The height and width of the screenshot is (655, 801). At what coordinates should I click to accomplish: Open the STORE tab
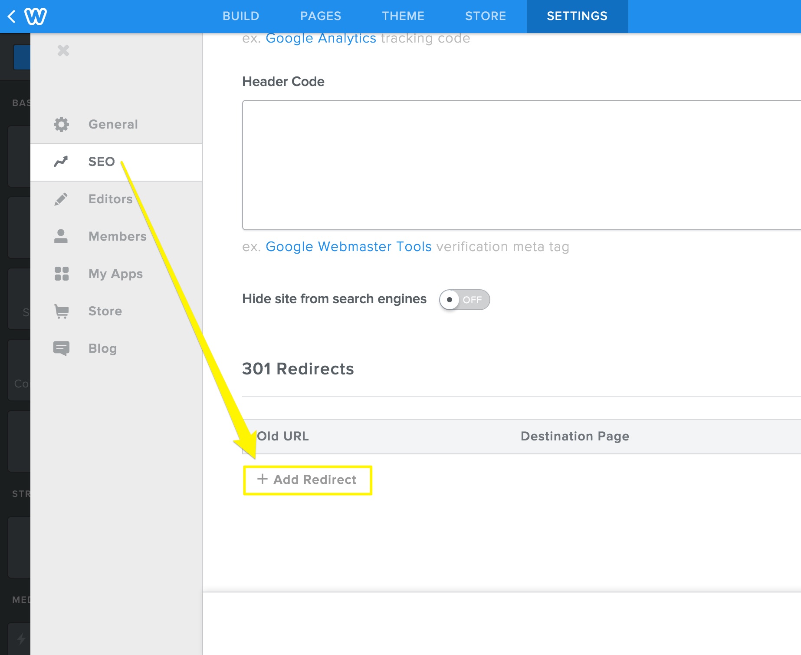486,16
